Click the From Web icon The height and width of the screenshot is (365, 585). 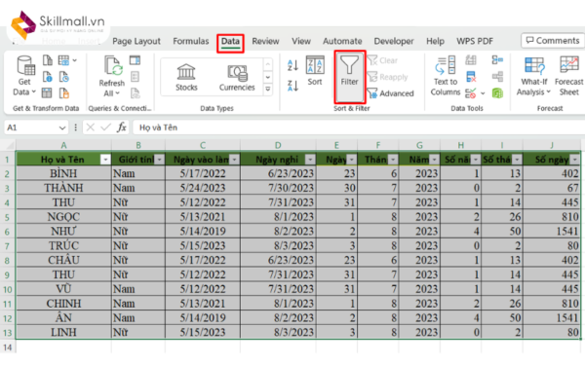[48, 77]
